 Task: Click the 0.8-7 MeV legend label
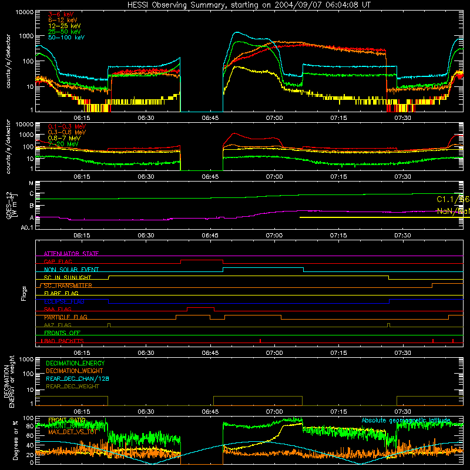64,138
